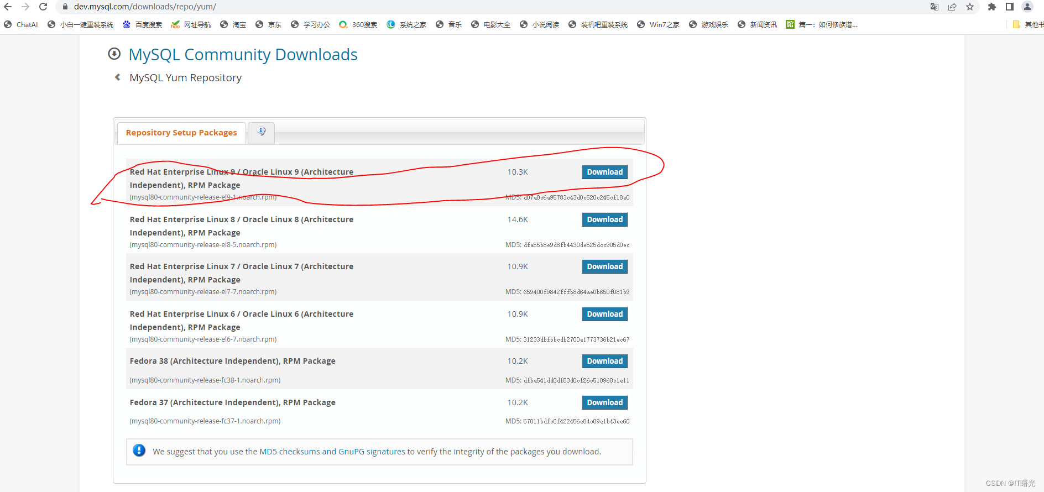Image resolution: width=1044 pixels, height=492 pixels.
Task: Open the 学习办公 bookmark
Action: (x=311, y=24)
